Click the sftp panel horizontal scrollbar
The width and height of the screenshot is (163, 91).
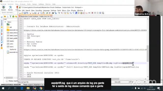(x=9, y=78)
